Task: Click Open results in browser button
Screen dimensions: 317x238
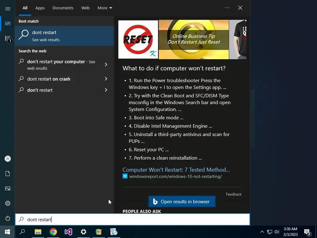Action: pos(182,201)
